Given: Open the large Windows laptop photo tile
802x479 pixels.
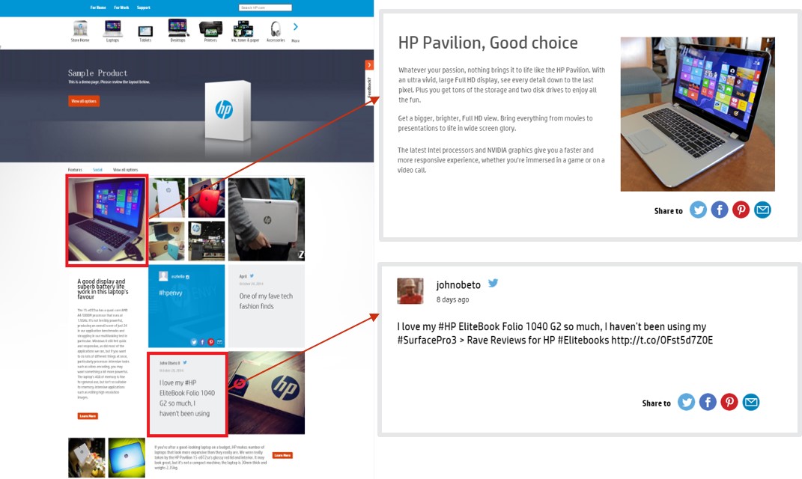Looking at the screenshot, I should pos(107,220).
